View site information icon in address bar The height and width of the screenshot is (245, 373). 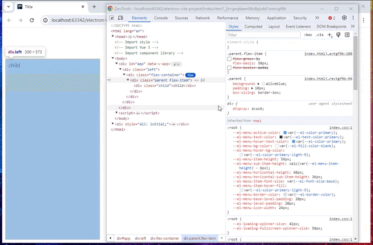click(x=45, y=20)
